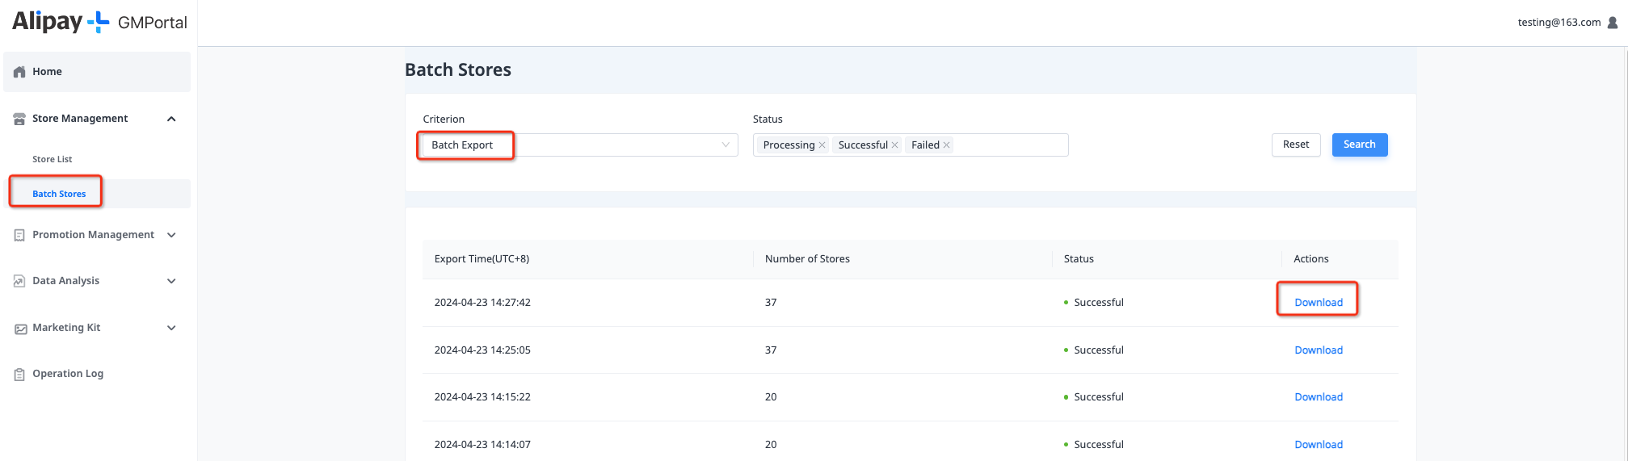Click inside the Status multi-select field
This screenshot has width=1628, height=461.
[x=1010, y=145]
